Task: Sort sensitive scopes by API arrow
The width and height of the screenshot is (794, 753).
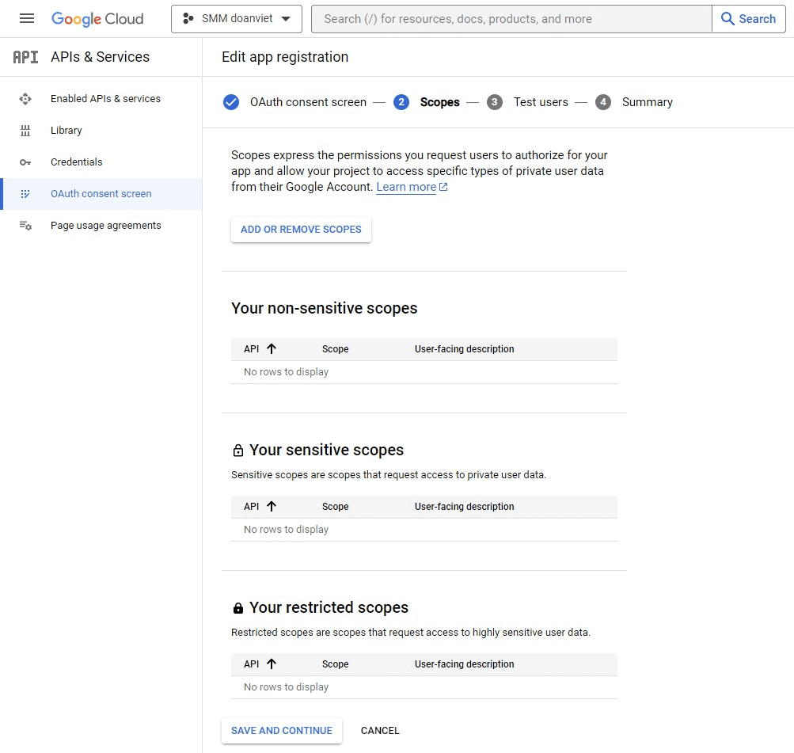Action: [x=272, y=507]
